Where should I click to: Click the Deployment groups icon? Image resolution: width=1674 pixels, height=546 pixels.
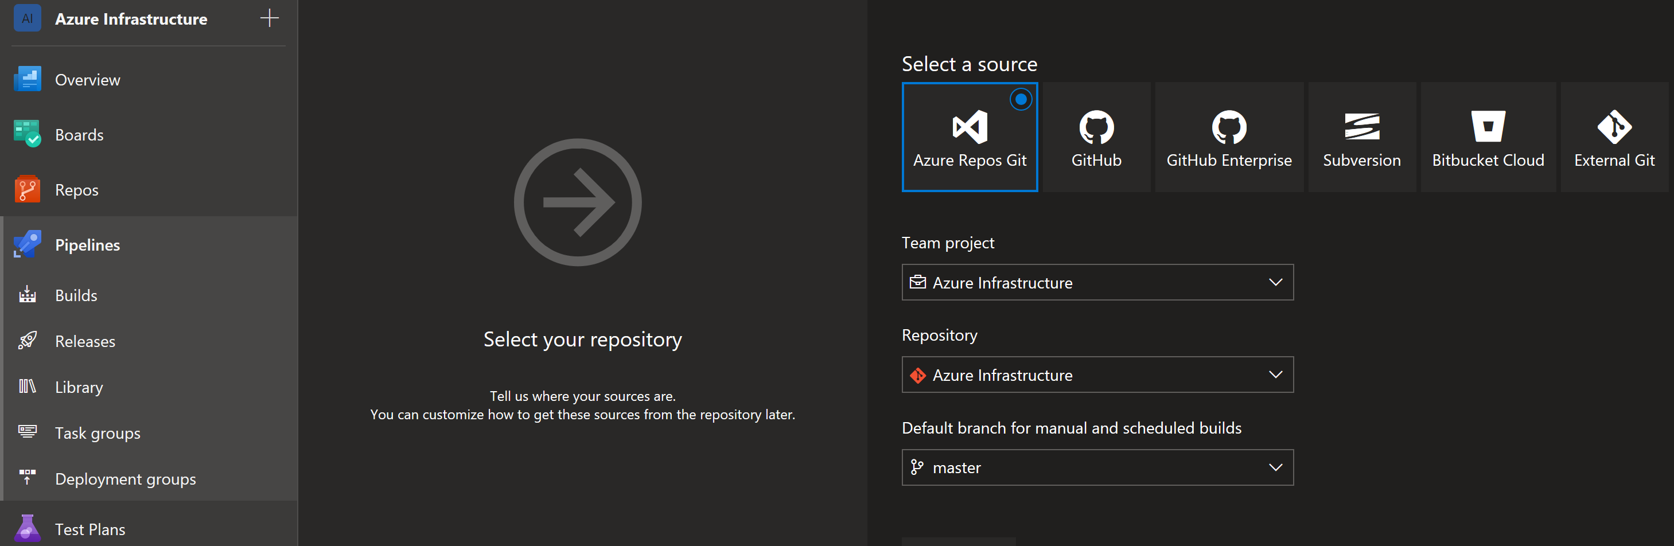28,478
